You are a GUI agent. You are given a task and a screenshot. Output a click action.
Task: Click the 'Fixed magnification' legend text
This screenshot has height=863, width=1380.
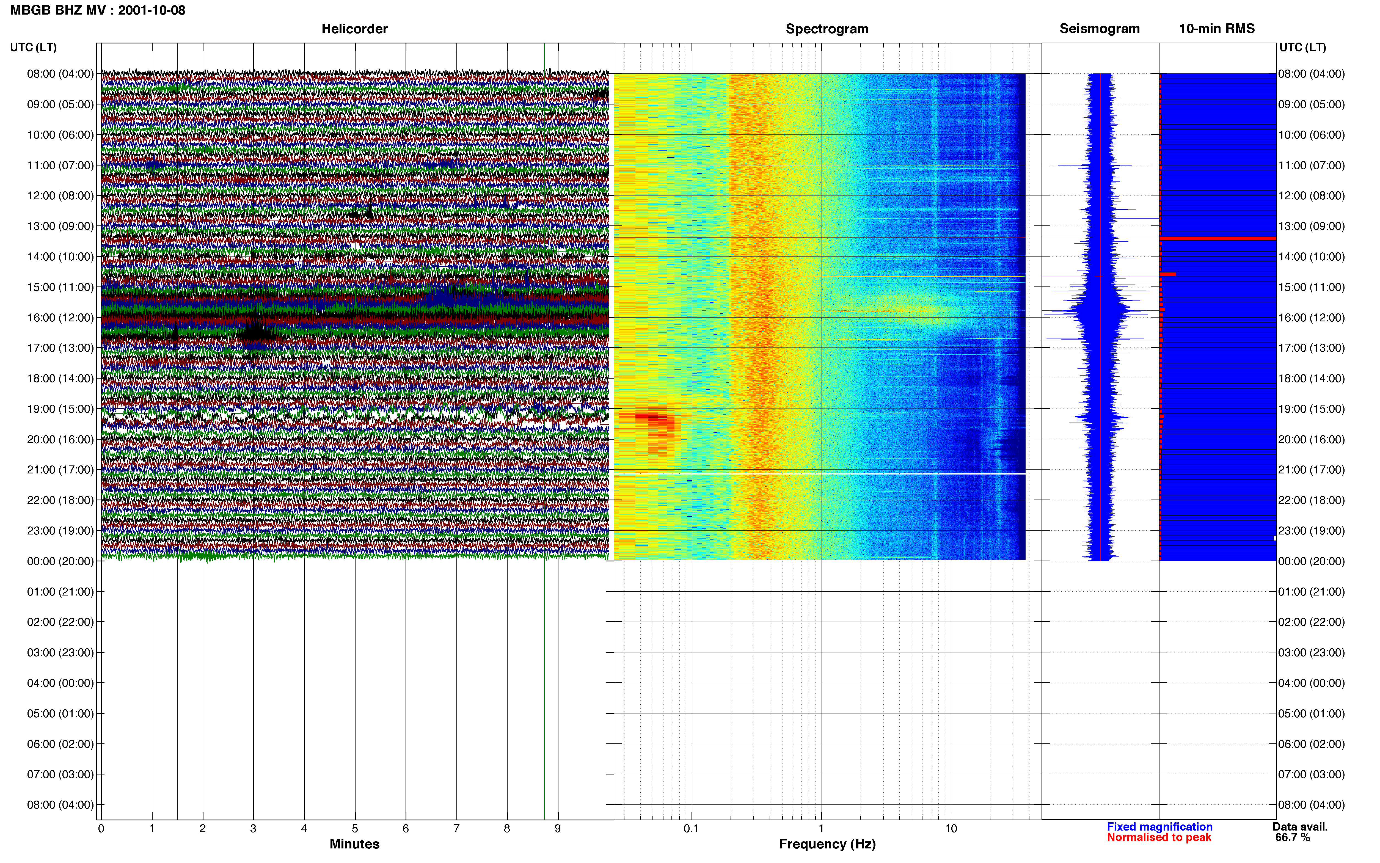pos(1159,827)
